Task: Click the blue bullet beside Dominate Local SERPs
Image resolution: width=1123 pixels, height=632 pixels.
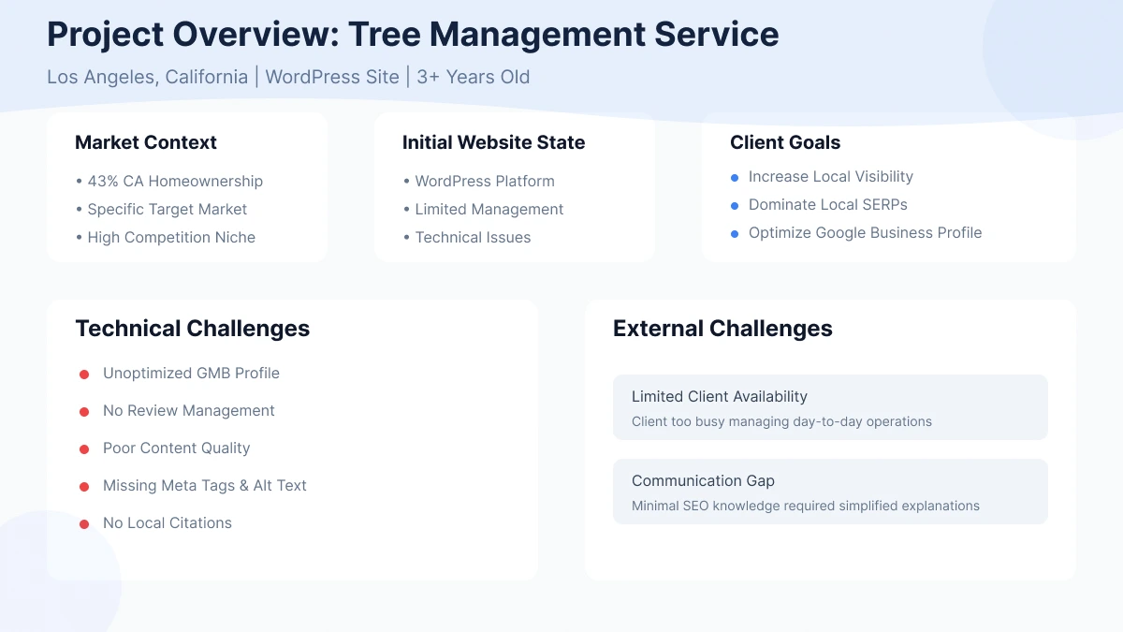Action: point(735,205)
